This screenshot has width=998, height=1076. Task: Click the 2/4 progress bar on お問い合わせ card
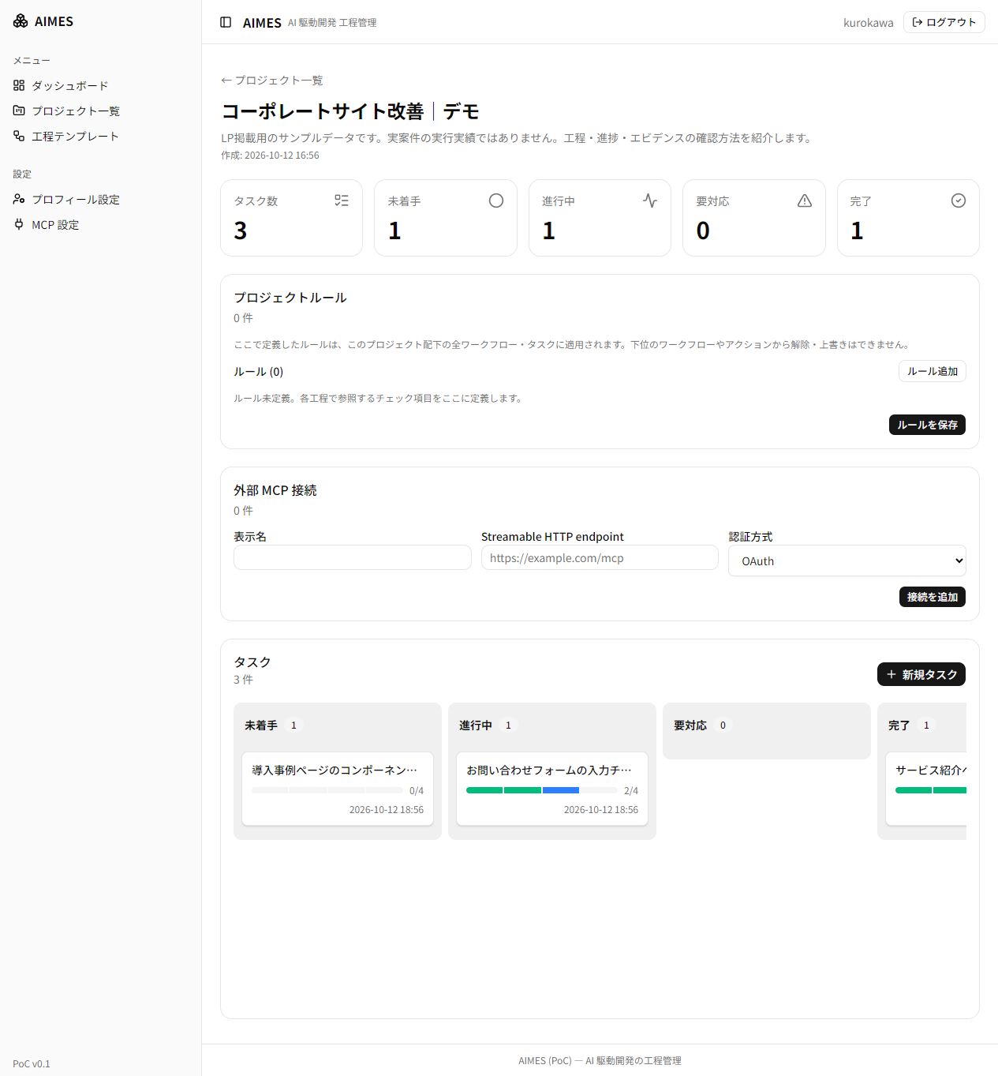542,790
